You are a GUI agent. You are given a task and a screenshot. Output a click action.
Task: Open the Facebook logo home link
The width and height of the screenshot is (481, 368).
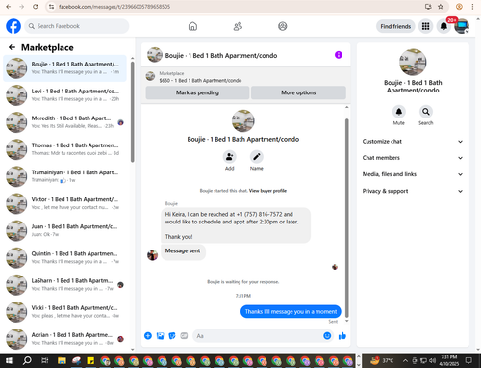pos(13,26)
